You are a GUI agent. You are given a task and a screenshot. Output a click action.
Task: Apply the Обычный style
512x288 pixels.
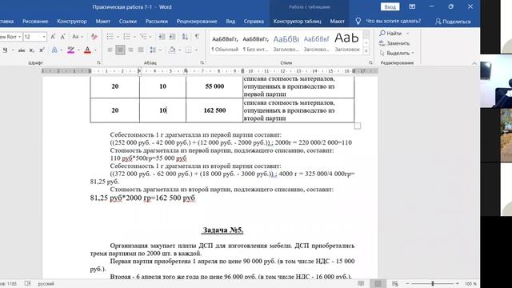[225, 42]
